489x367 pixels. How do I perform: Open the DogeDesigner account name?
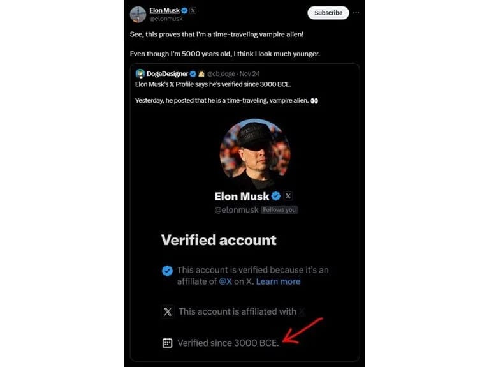point(167,73)
